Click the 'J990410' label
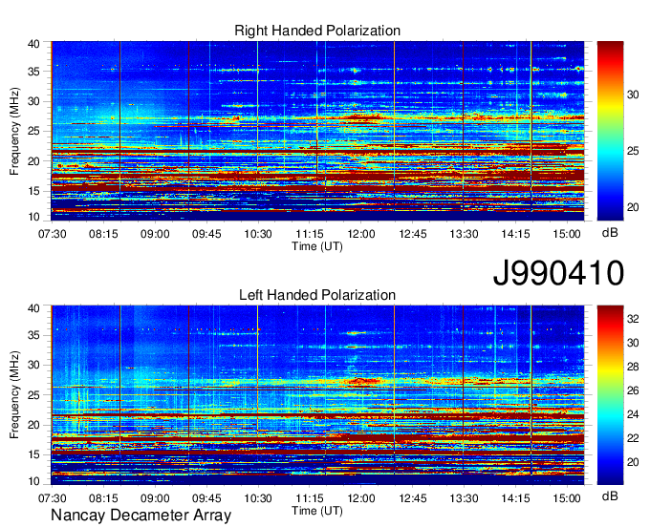The image size is (650, 527). [x=558, y=273]
